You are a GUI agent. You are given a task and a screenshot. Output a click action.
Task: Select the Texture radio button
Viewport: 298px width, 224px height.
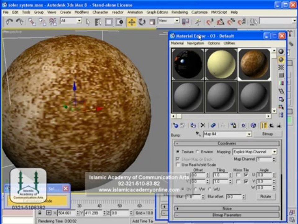click(178, 152)
